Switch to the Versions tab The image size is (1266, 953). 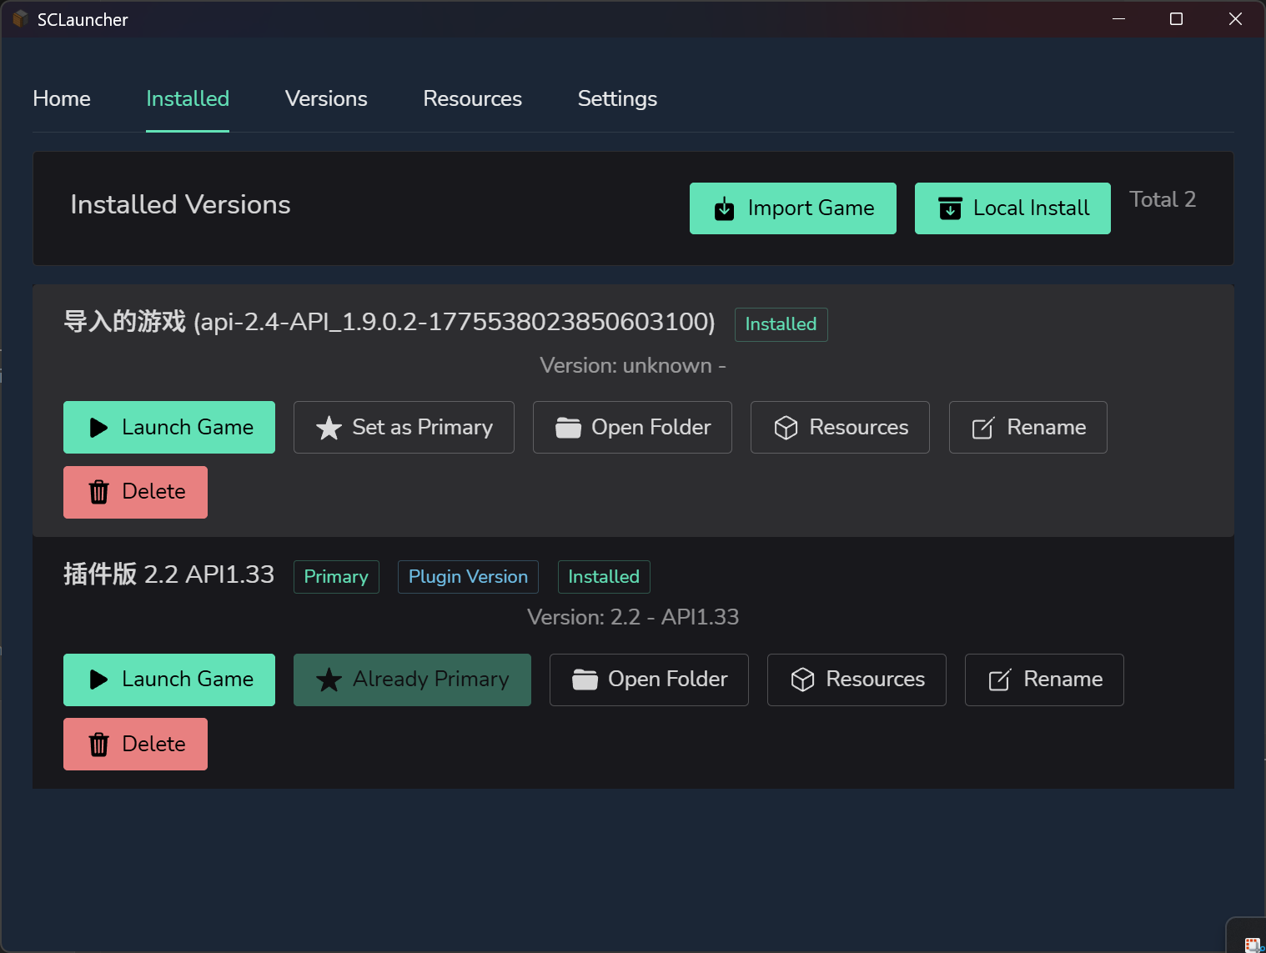point(326,98)
